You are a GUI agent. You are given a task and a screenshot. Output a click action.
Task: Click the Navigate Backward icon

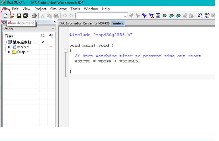185,16
